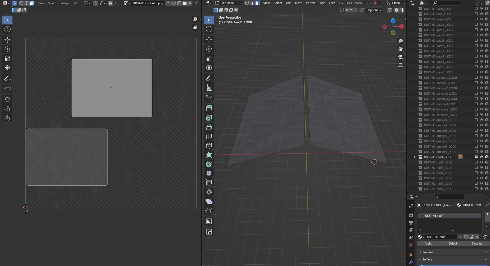Select the Shrink/Fatten tool
490x266 pixels.
[x=209, y=192]
